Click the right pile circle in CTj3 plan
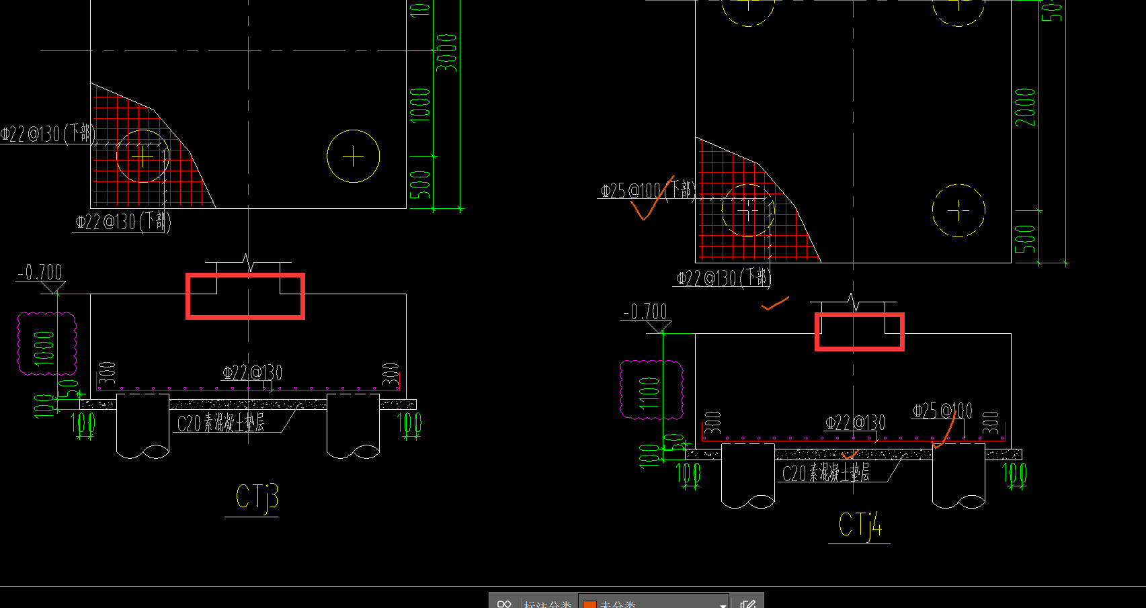1146x608 pixels. pyautogui.click(x=354, y=156)
